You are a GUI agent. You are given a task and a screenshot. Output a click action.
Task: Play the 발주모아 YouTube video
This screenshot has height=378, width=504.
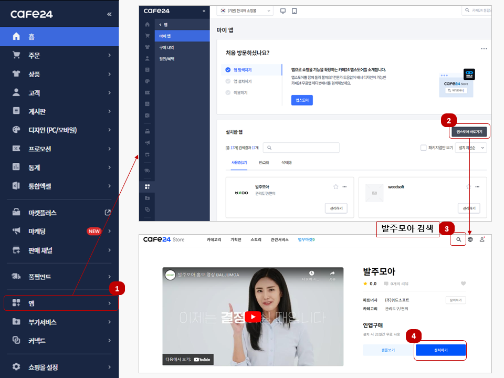(254, 317)
